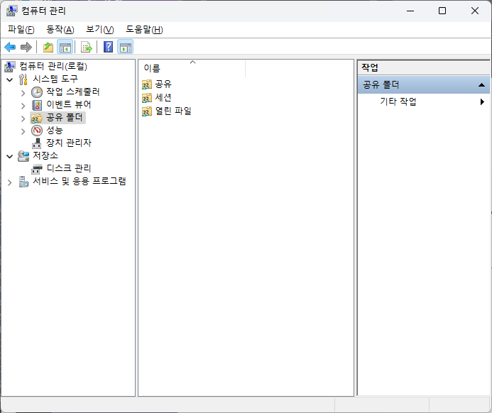Toggle Show/Hide Action Pane toolbar icon
492x413 pixels.
(x=126, y=48)
